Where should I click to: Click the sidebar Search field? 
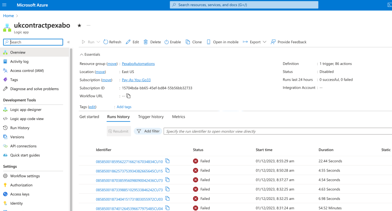pos(33,42)
